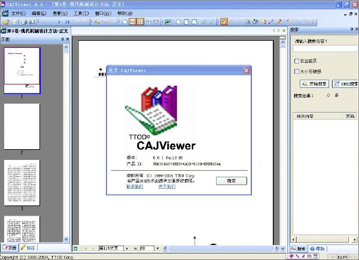Click the green picture toolbar icon

168,22
